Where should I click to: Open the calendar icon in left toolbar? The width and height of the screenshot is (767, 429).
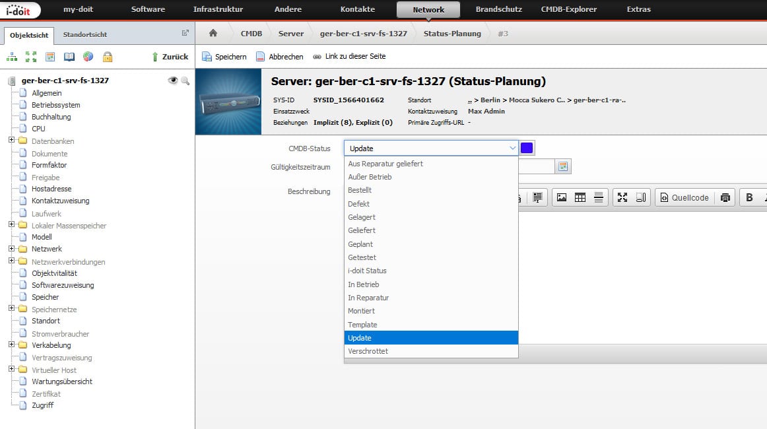tap(50, 57)
